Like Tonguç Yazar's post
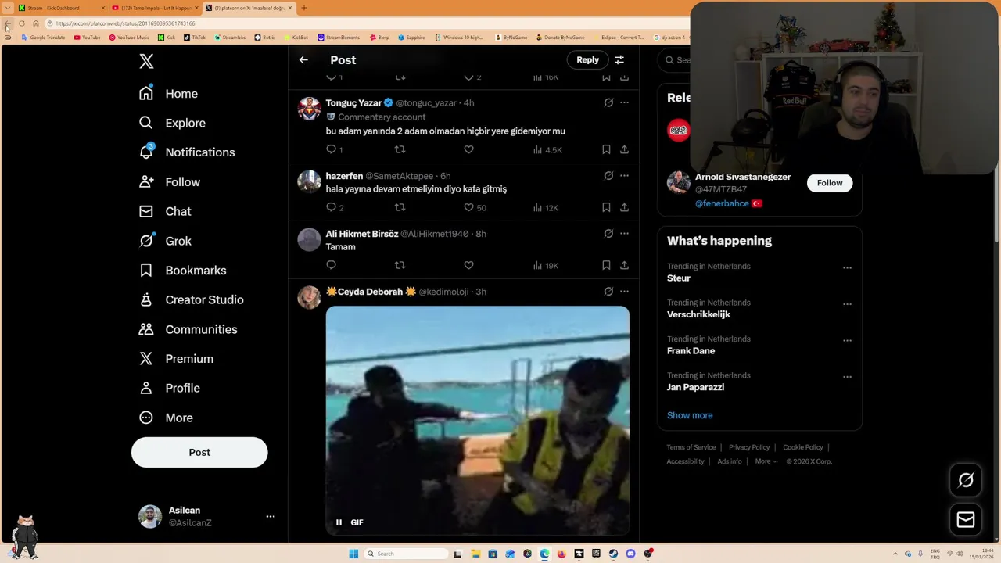1001x563 pixels. [468, 149]
